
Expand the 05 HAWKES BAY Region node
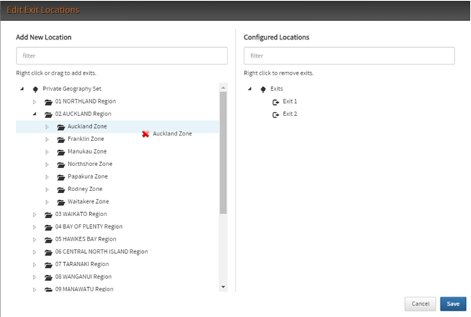(34, 240)
